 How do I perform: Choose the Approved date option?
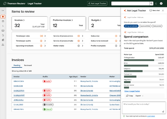[x=145, y=26]
